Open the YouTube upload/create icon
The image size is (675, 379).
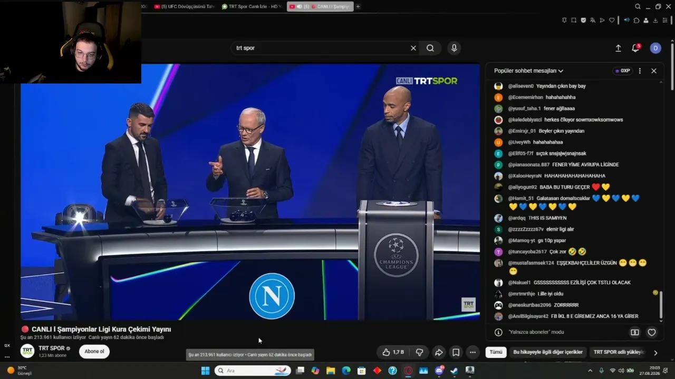click(618, 48)
